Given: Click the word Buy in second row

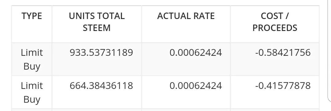Looking at the screenshot, I should (32, 99).
